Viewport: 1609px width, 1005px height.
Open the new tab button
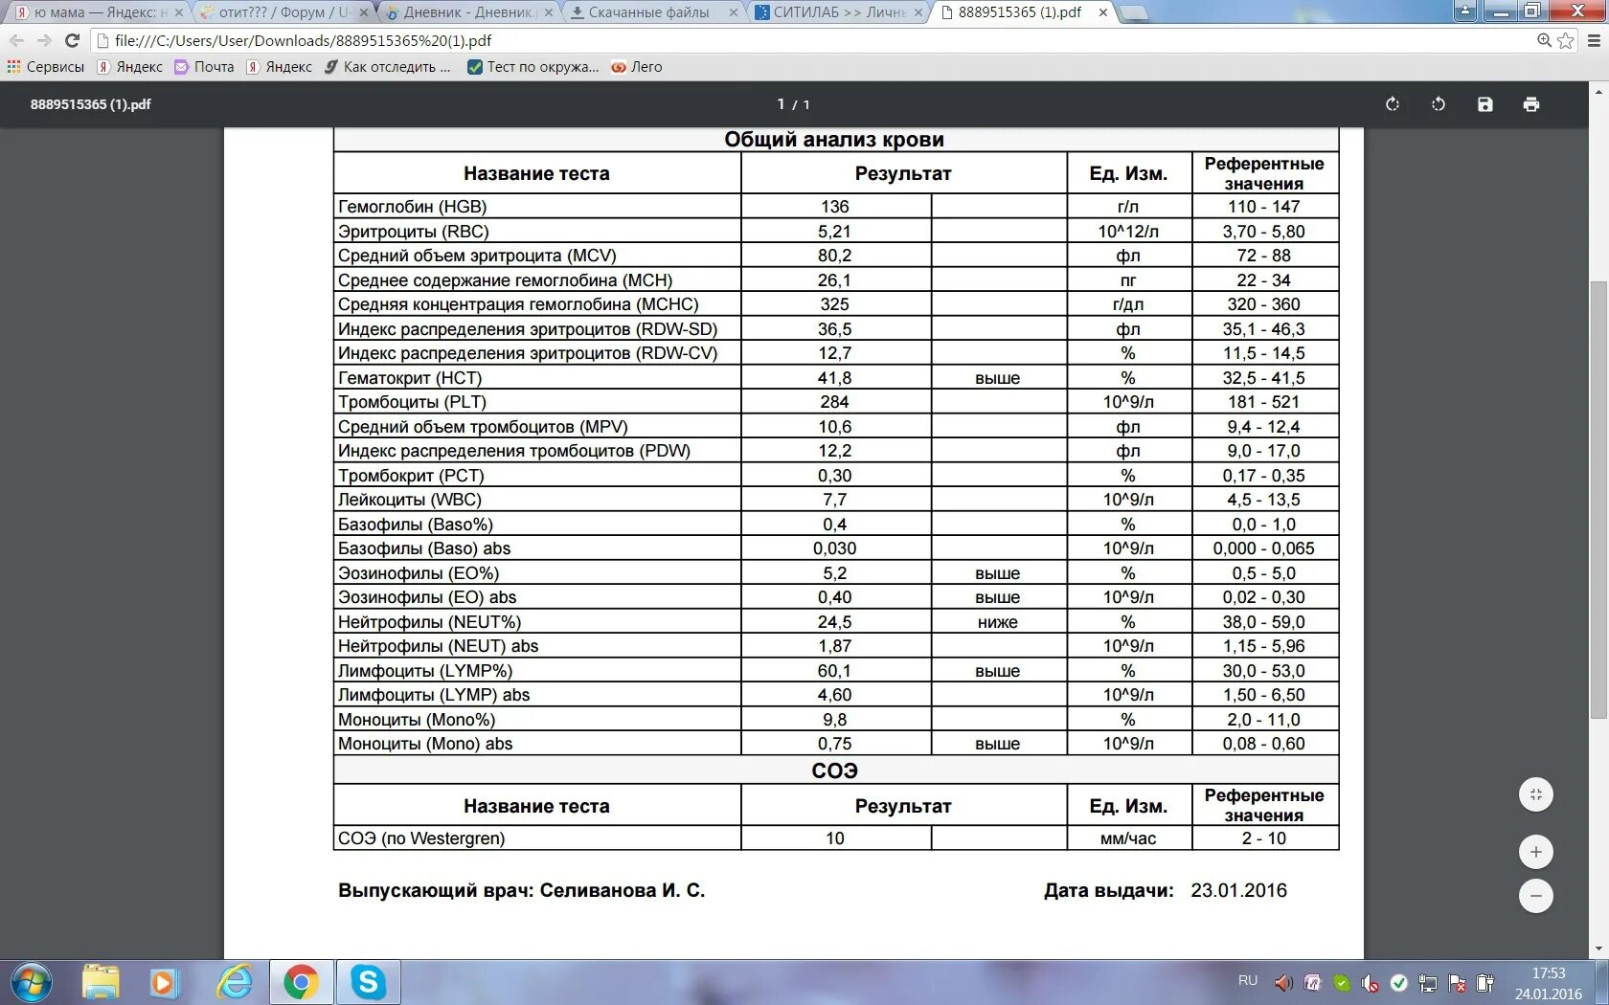click(x=1134, y=12)
